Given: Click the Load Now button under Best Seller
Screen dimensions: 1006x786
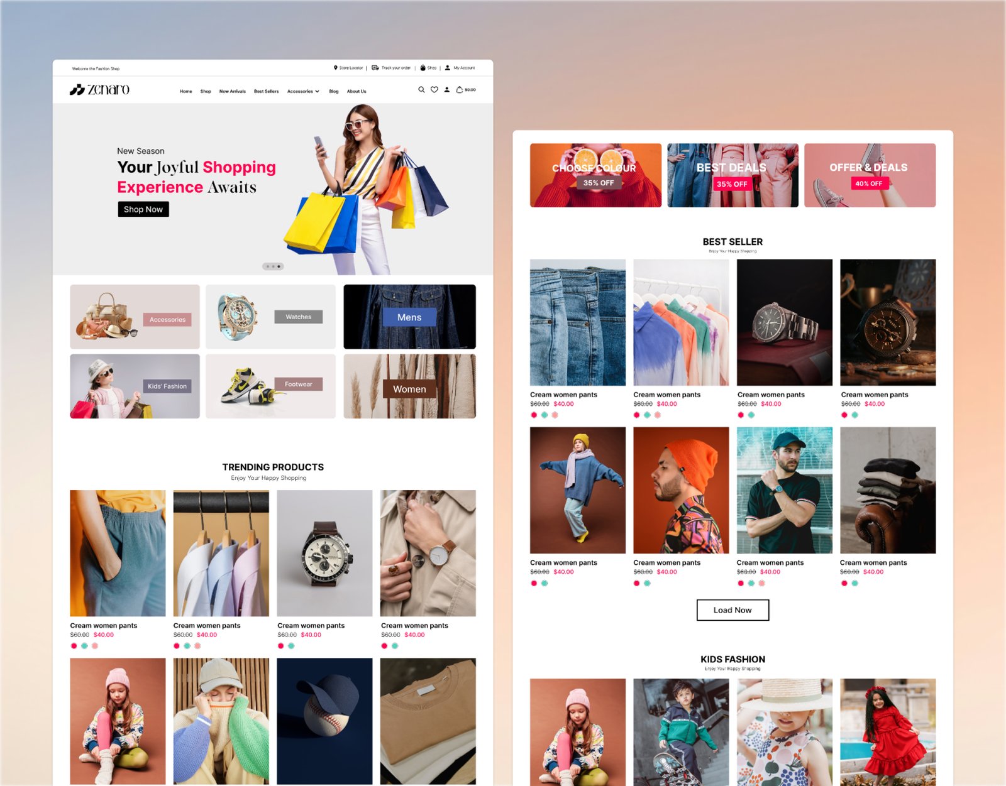Looking at the screenshot, I should pyautogui.click(x=732, y=609).
